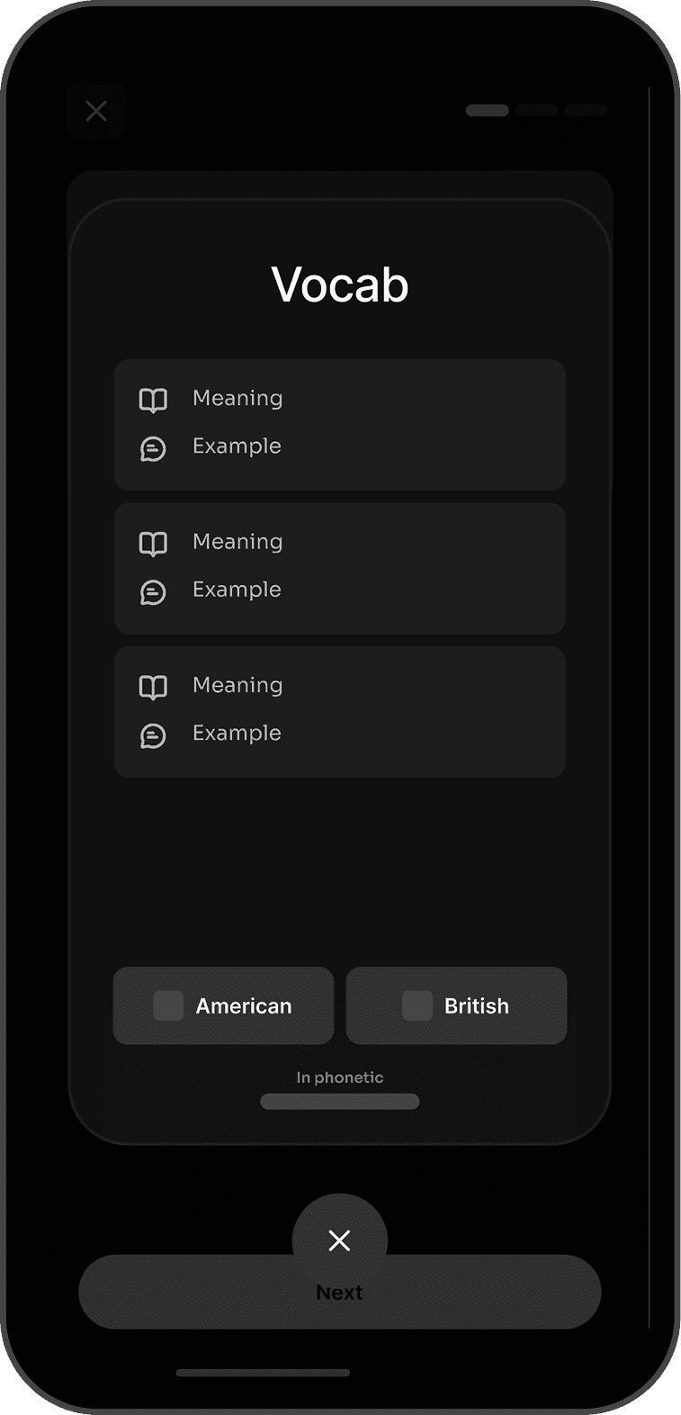Check the British pronunciation checkbox

[417, 1005]
